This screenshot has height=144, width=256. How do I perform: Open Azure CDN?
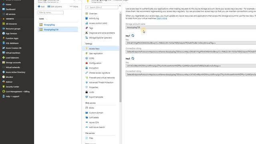click(94, 122)
